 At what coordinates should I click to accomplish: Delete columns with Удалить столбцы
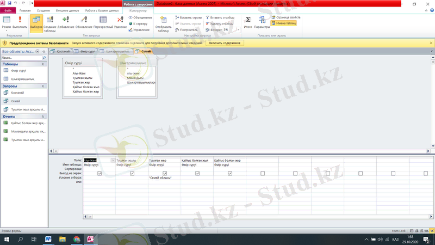[x=220, y=23]
